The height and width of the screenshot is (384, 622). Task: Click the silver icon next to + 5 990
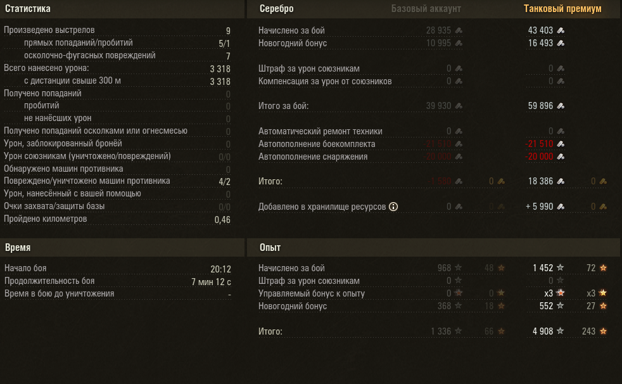tap(561, 207)
